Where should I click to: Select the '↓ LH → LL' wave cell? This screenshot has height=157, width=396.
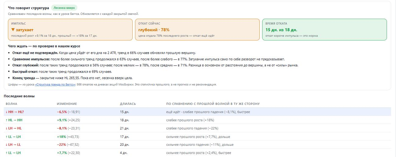[x=14, y=145]
